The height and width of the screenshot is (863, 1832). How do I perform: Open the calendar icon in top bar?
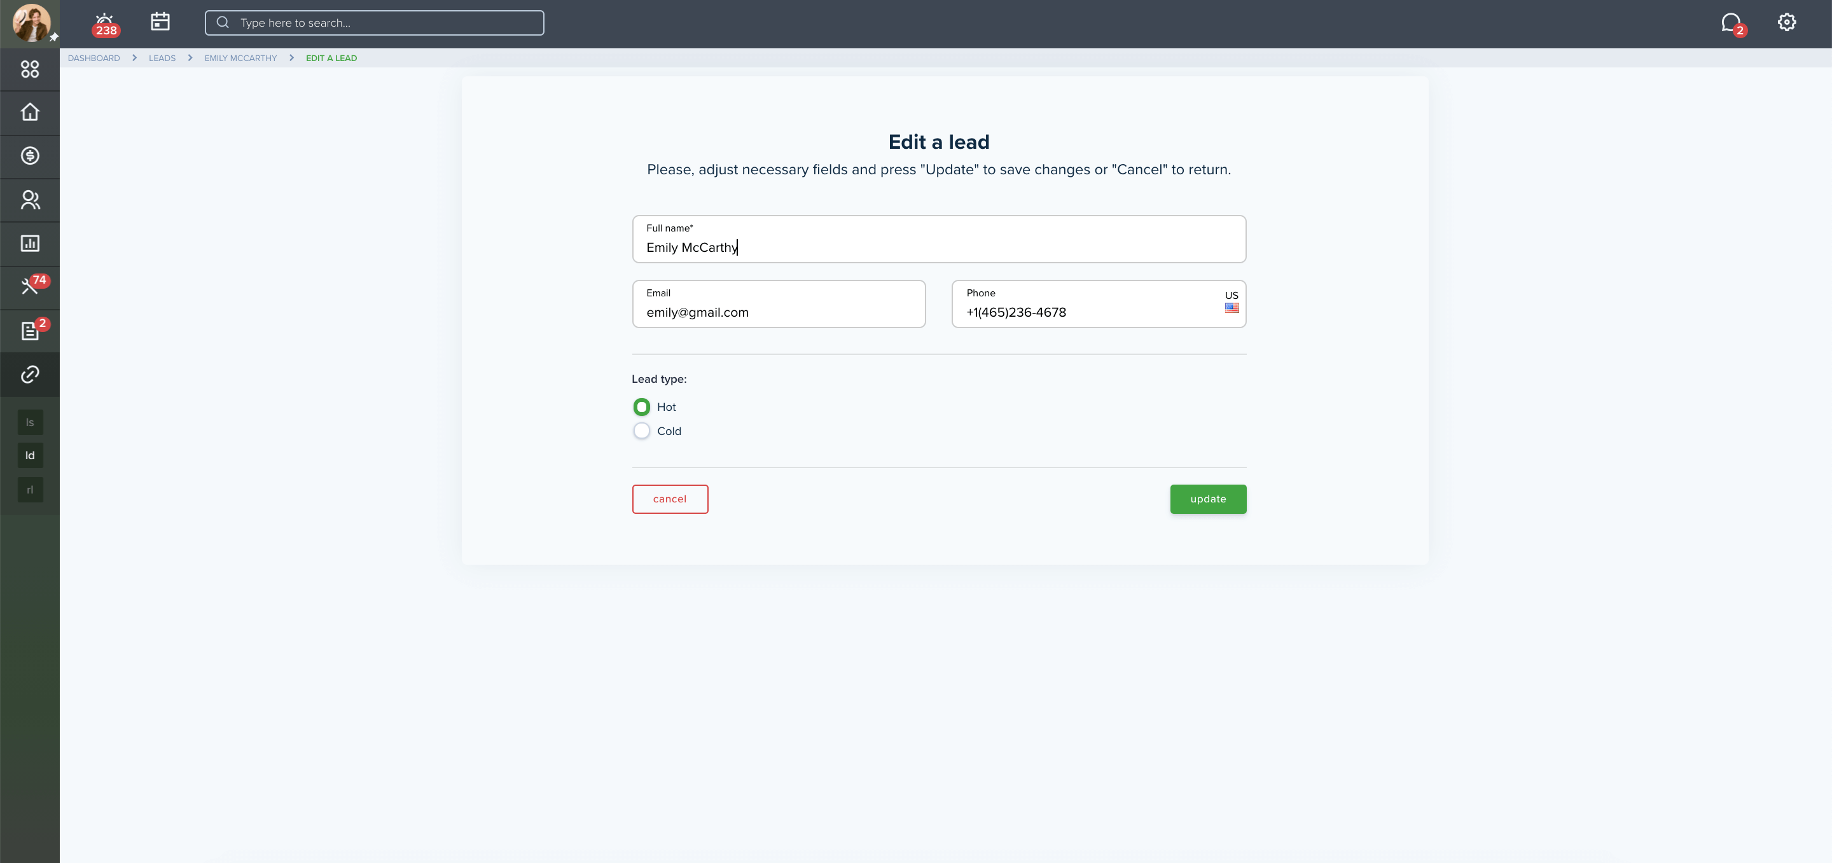coord(160,22)
